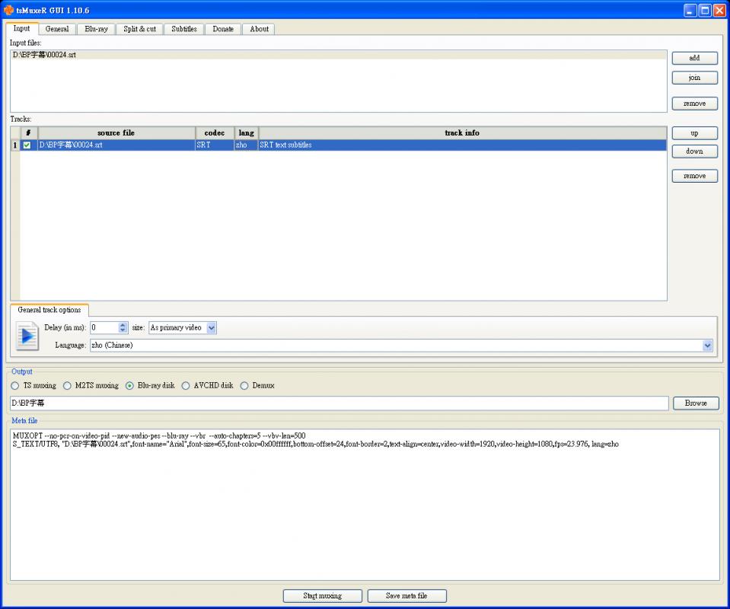Open the Subtitles settings tab
The image size is (730, 609).
coord(183,28)
